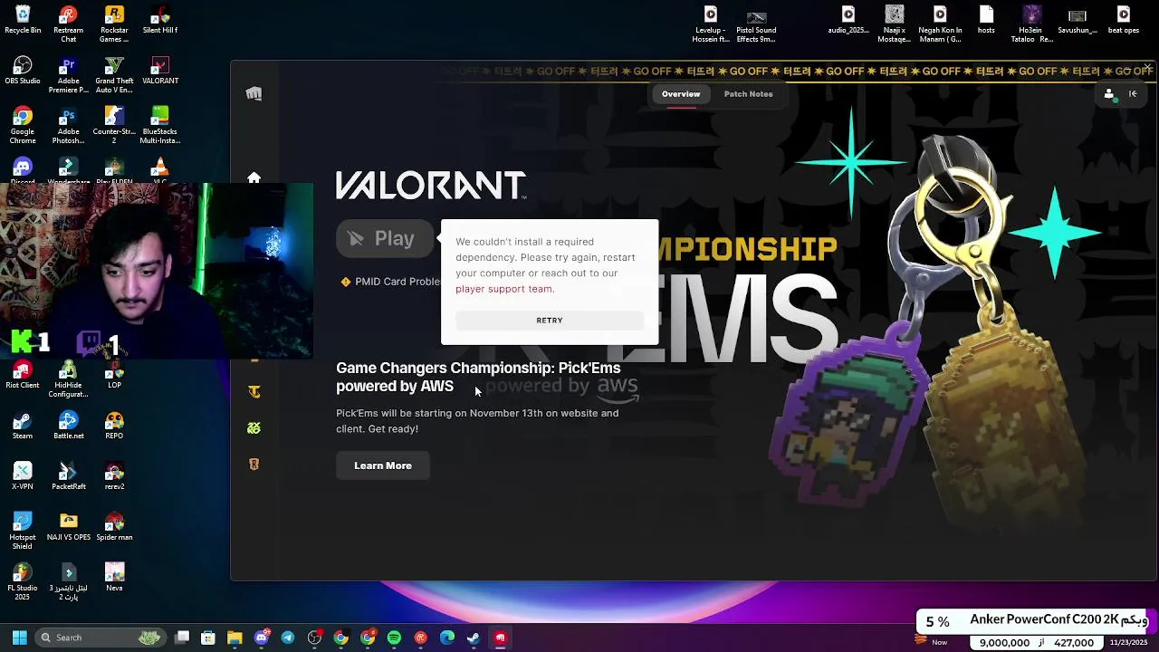Open Microsoft Edge from the taskbar

pos(446,638)
